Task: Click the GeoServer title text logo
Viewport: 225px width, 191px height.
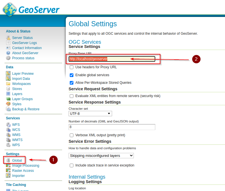Action: (39, 10)
